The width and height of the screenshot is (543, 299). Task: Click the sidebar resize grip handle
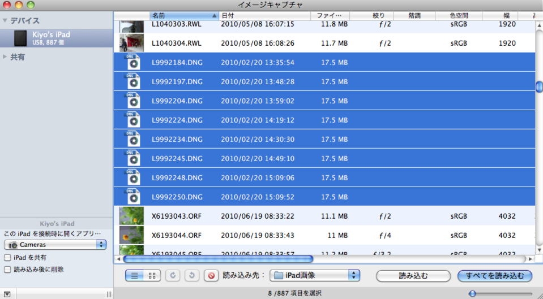[109, 294]
